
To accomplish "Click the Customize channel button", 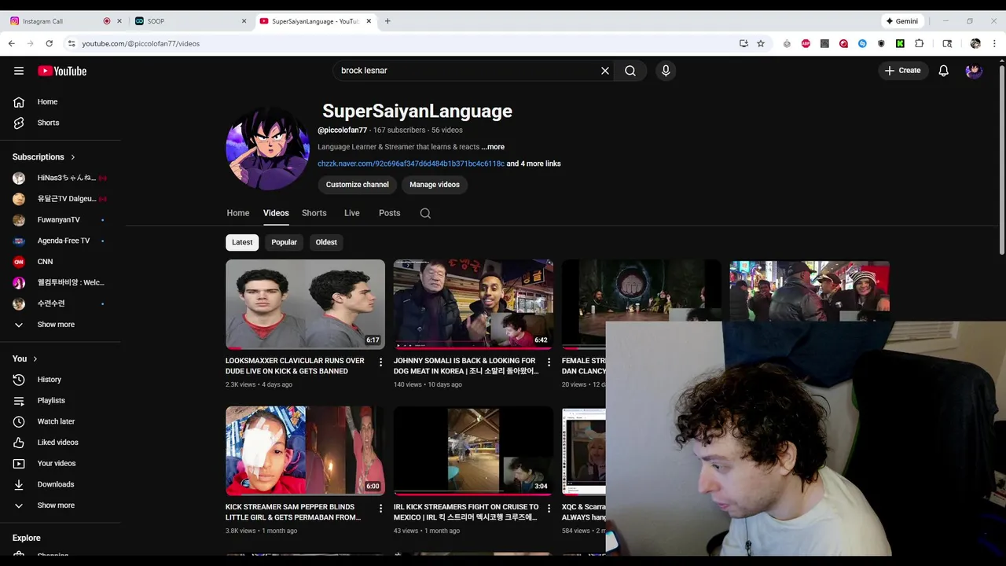I will click(x=358, y=185).
